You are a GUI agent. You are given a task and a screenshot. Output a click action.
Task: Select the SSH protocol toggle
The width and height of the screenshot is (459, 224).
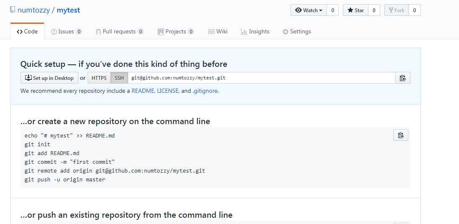click(119, 78)
